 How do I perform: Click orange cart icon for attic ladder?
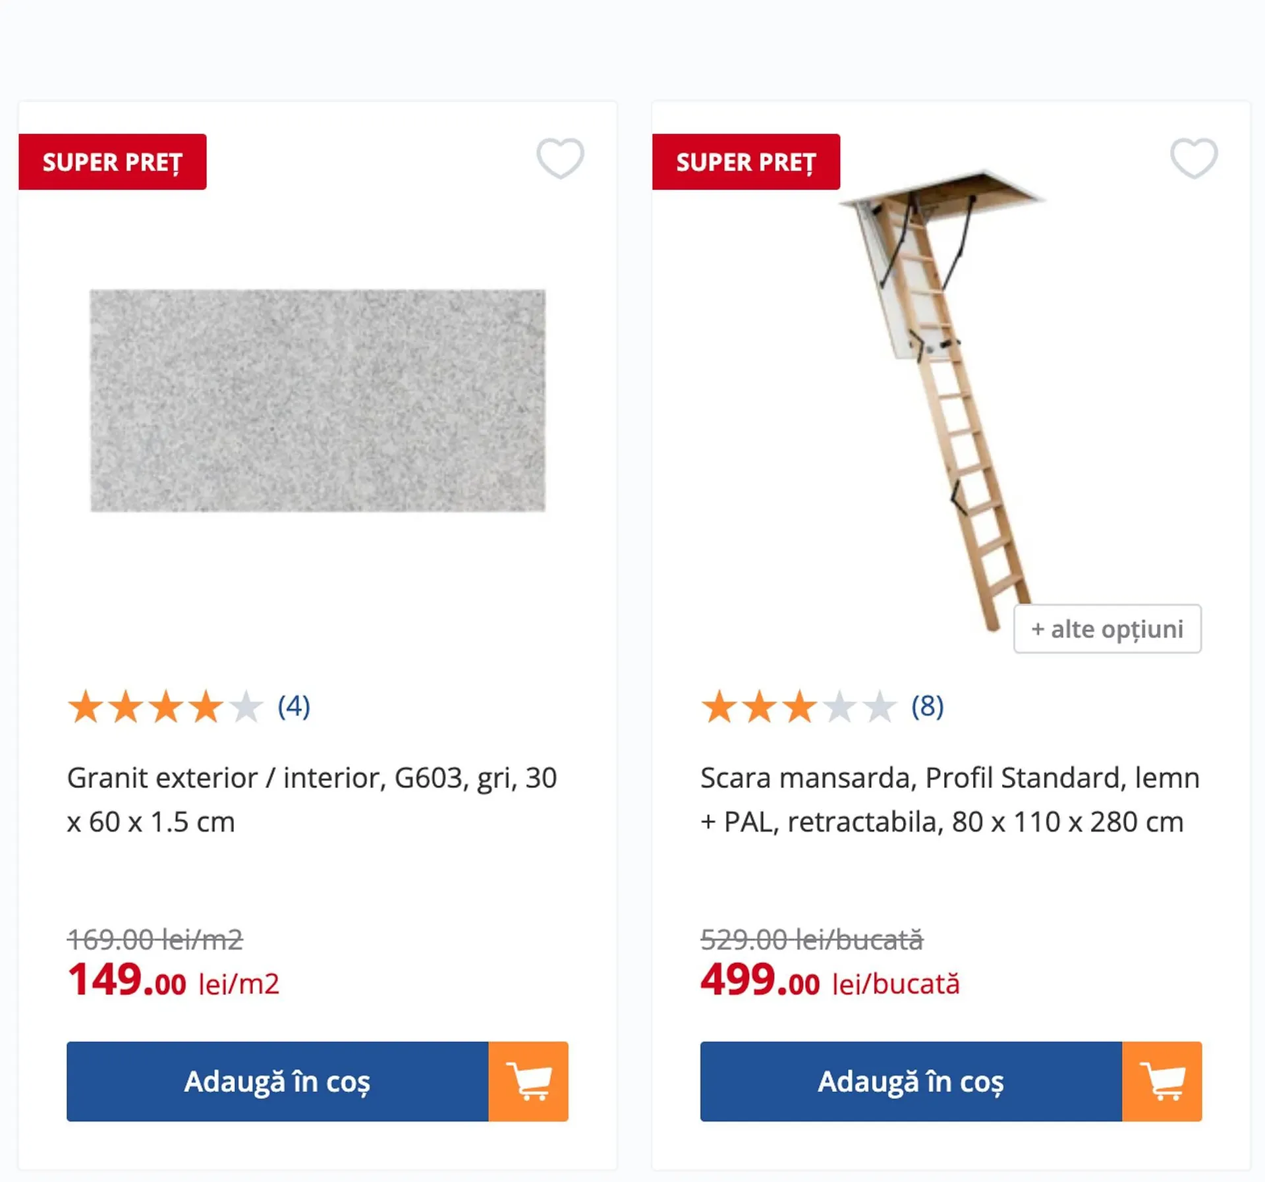(x=1162, y=1081)
